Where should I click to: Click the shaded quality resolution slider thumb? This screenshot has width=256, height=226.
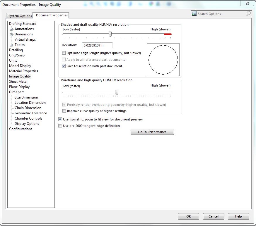pyautogui.click(x=110, y=34)
